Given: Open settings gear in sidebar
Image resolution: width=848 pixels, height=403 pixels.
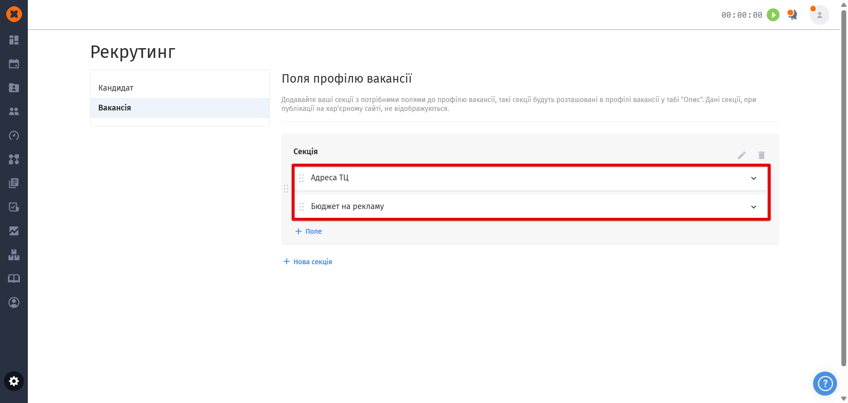Looking at the screenshot, I should (14, 381).
